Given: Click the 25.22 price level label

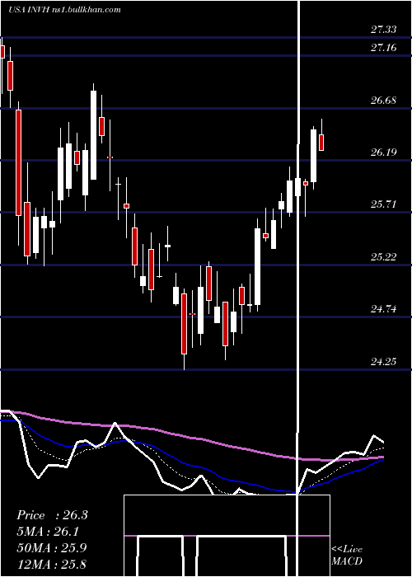Looking at the screenshot, I should [x=384, y=257].
